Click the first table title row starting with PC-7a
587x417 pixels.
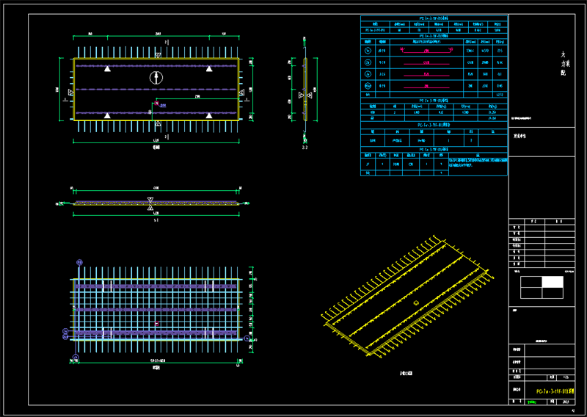tap(434, 18)
